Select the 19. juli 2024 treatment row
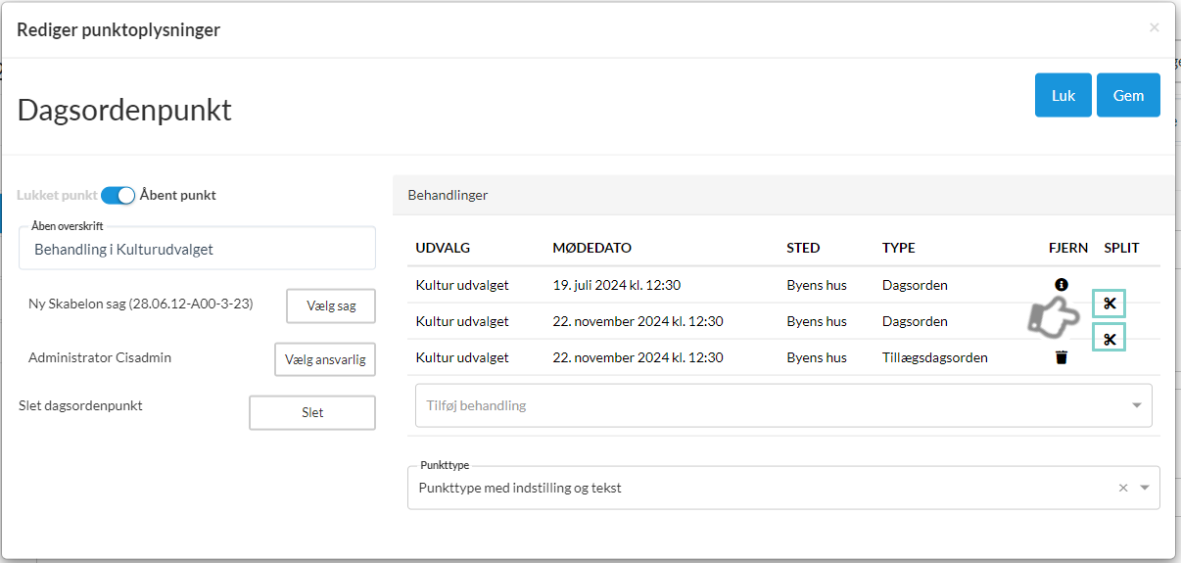Screen dimensions: 1181x563 (616, 285)
